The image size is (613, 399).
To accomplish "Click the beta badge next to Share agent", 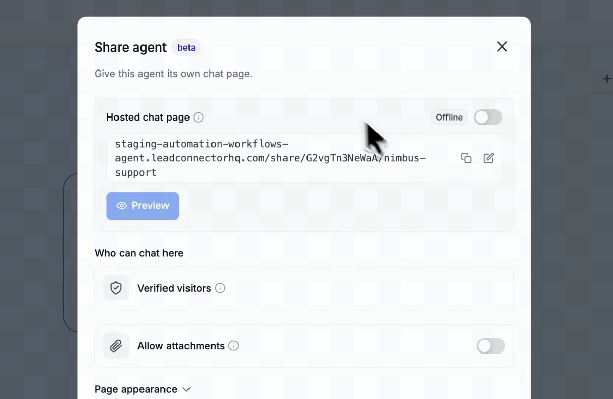I will click(186, 48).
